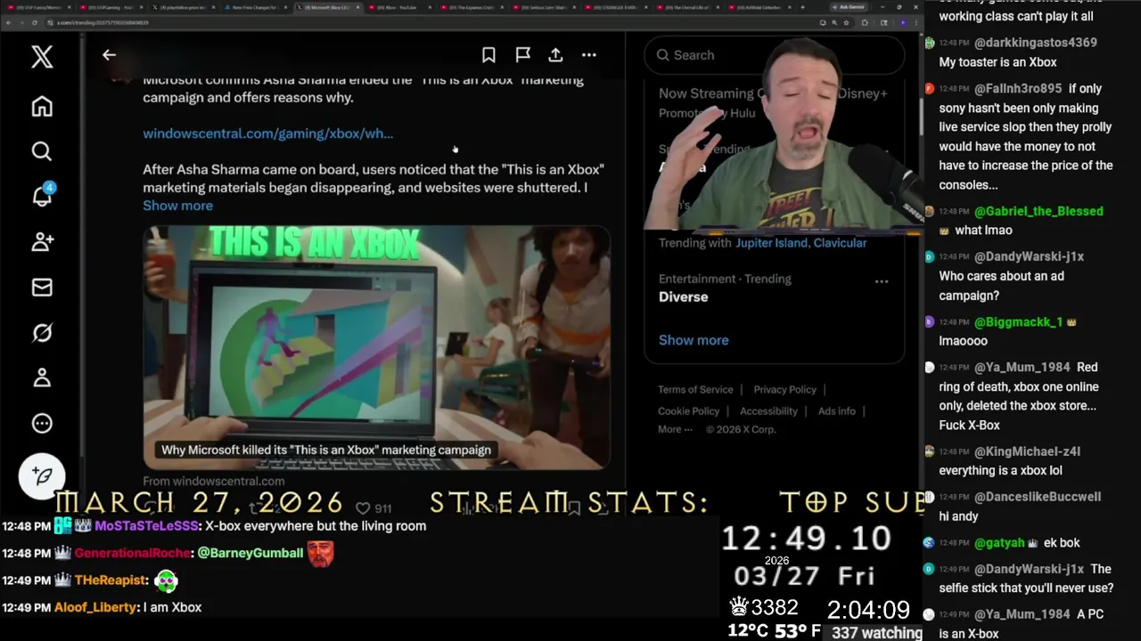Click the 2:04:09 stream timer
The width and height of the screenshot is (1141, 641).
(x=868, y=610)
